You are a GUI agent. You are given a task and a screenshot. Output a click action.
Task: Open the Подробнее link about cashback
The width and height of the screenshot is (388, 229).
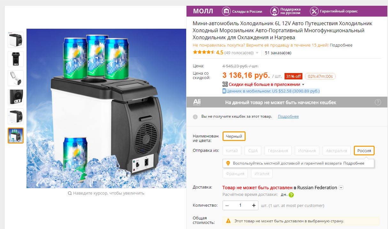tap(288, 116)
